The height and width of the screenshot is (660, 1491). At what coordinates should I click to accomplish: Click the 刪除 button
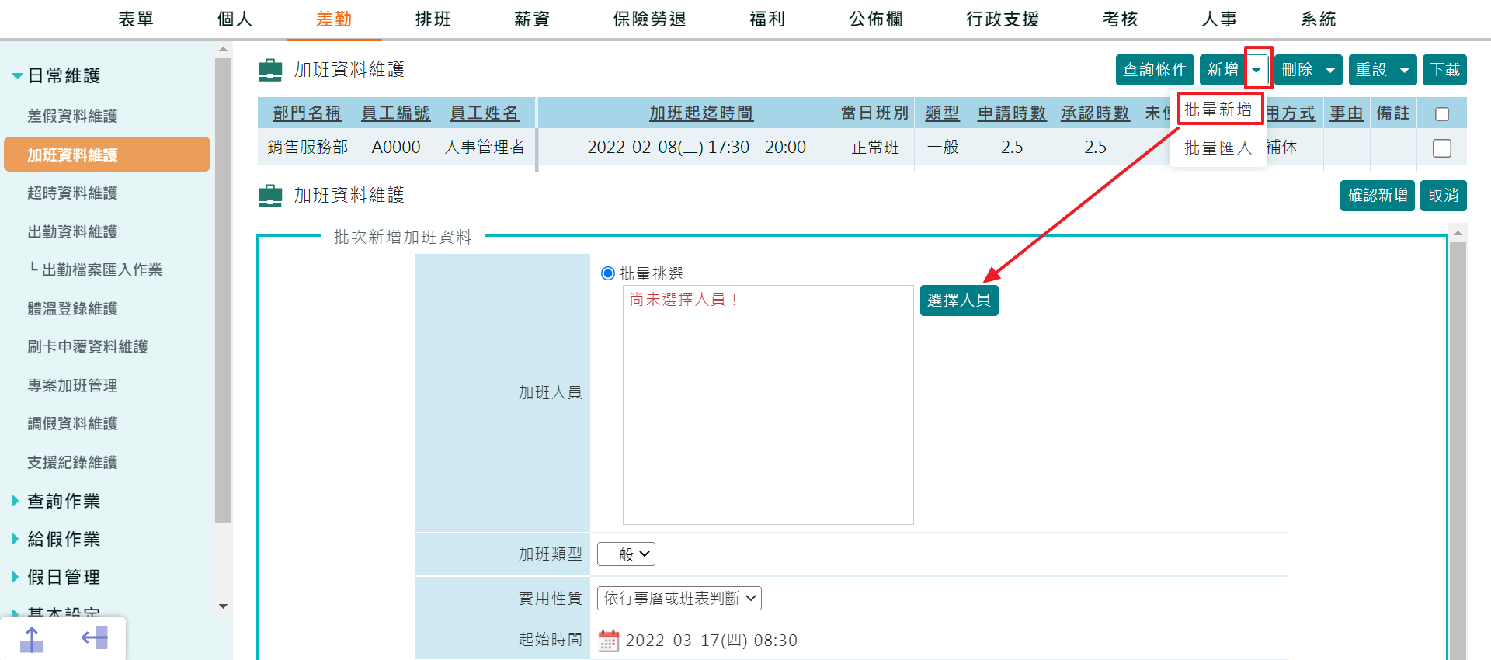click(x=1297, y=70)
